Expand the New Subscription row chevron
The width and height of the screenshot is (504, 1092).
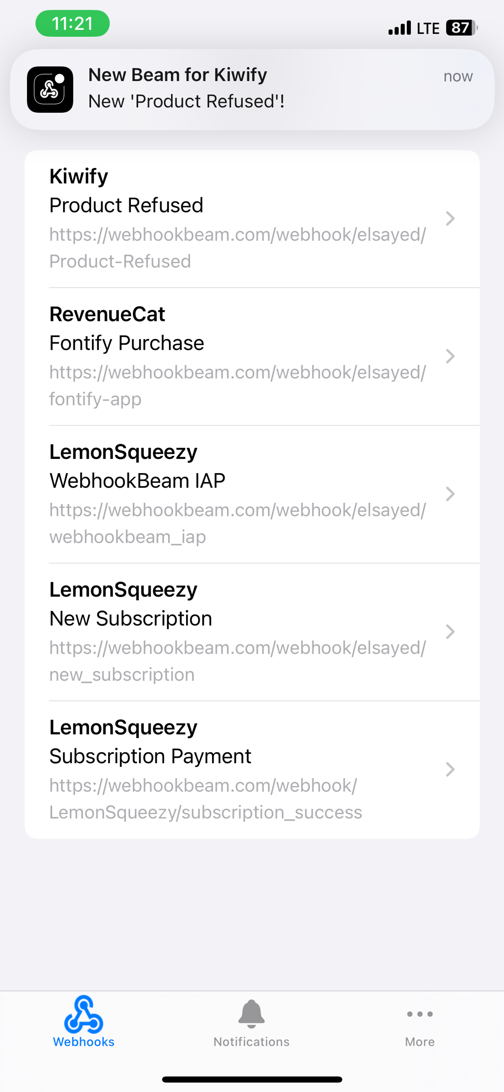click(x=450, y=632)
